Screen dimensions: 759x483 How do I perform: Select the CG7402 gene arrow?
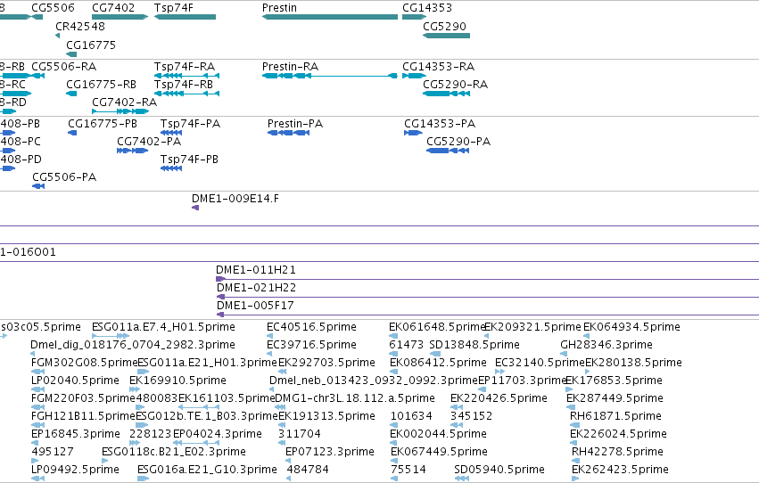[x=120, y=17]
